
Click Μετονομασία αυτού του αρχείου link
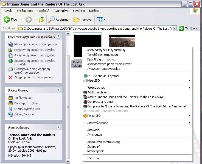(35, 44)
